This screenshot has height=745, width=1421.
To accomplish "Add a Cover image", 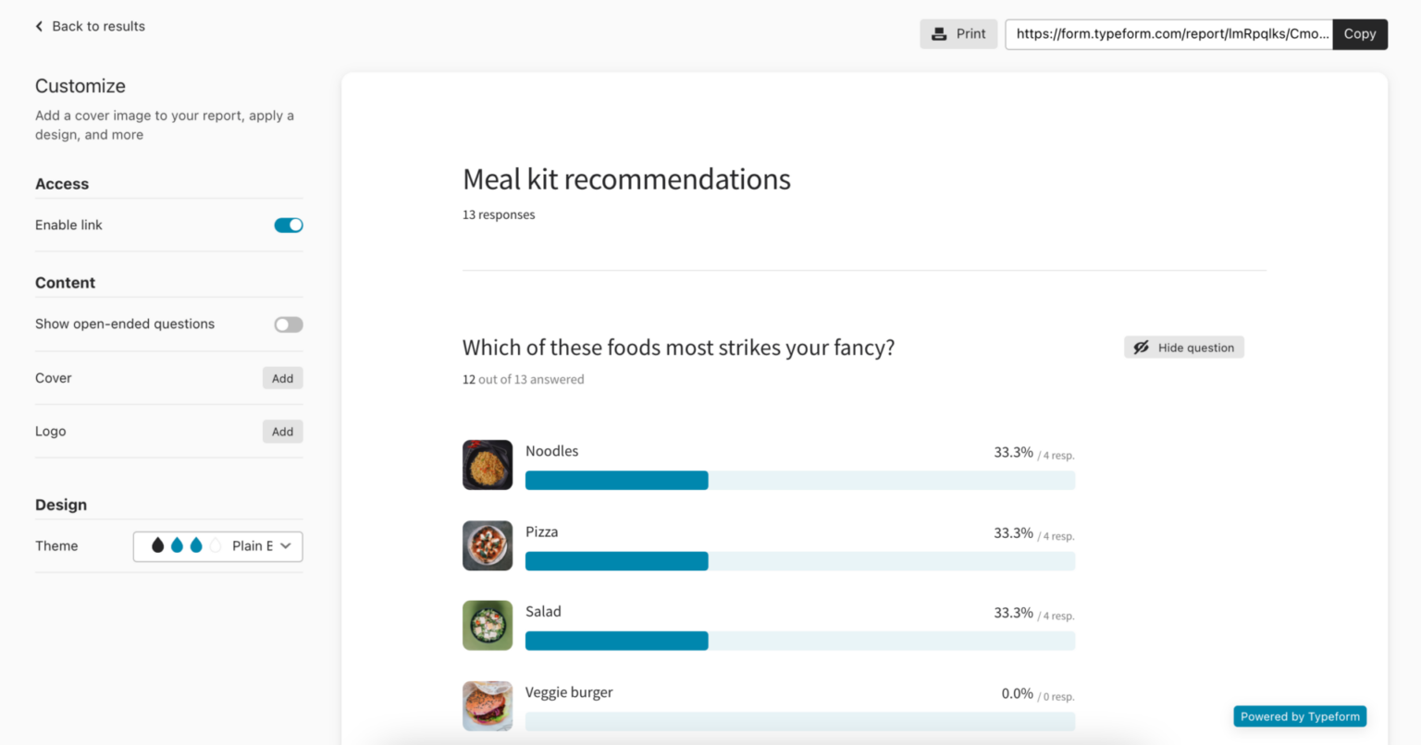I will click(282, 378).
